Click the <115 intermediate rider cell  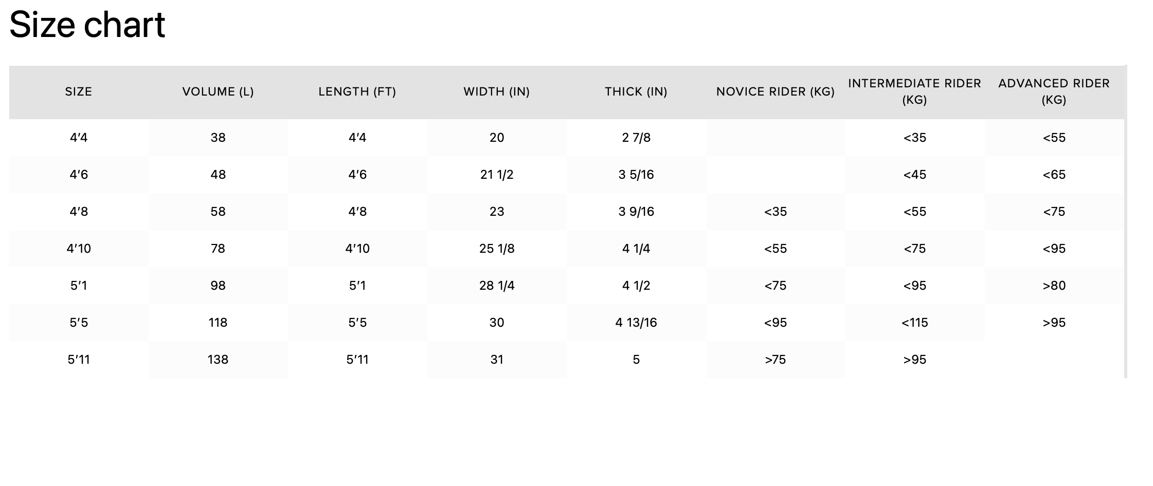click(915, 323)
